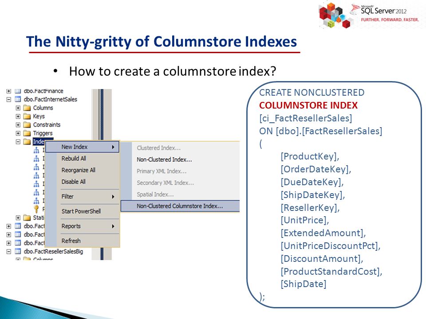This screenshot has width=426, height=319.
Task: Choose Non-Clustered Columnstore Index... entry
Action: pos(180,206)
